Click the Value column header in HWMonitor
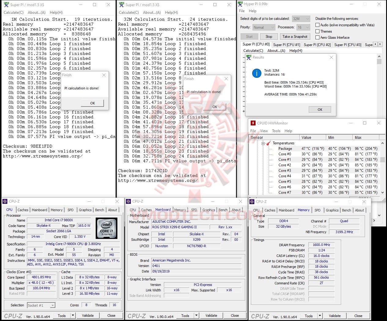The height and width of the screenshot is (321, 387). point(313,137)
